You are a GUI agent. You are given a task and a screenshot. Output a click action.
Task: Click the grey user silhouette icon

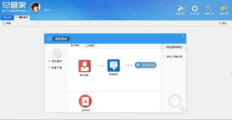tap(57, 52)
